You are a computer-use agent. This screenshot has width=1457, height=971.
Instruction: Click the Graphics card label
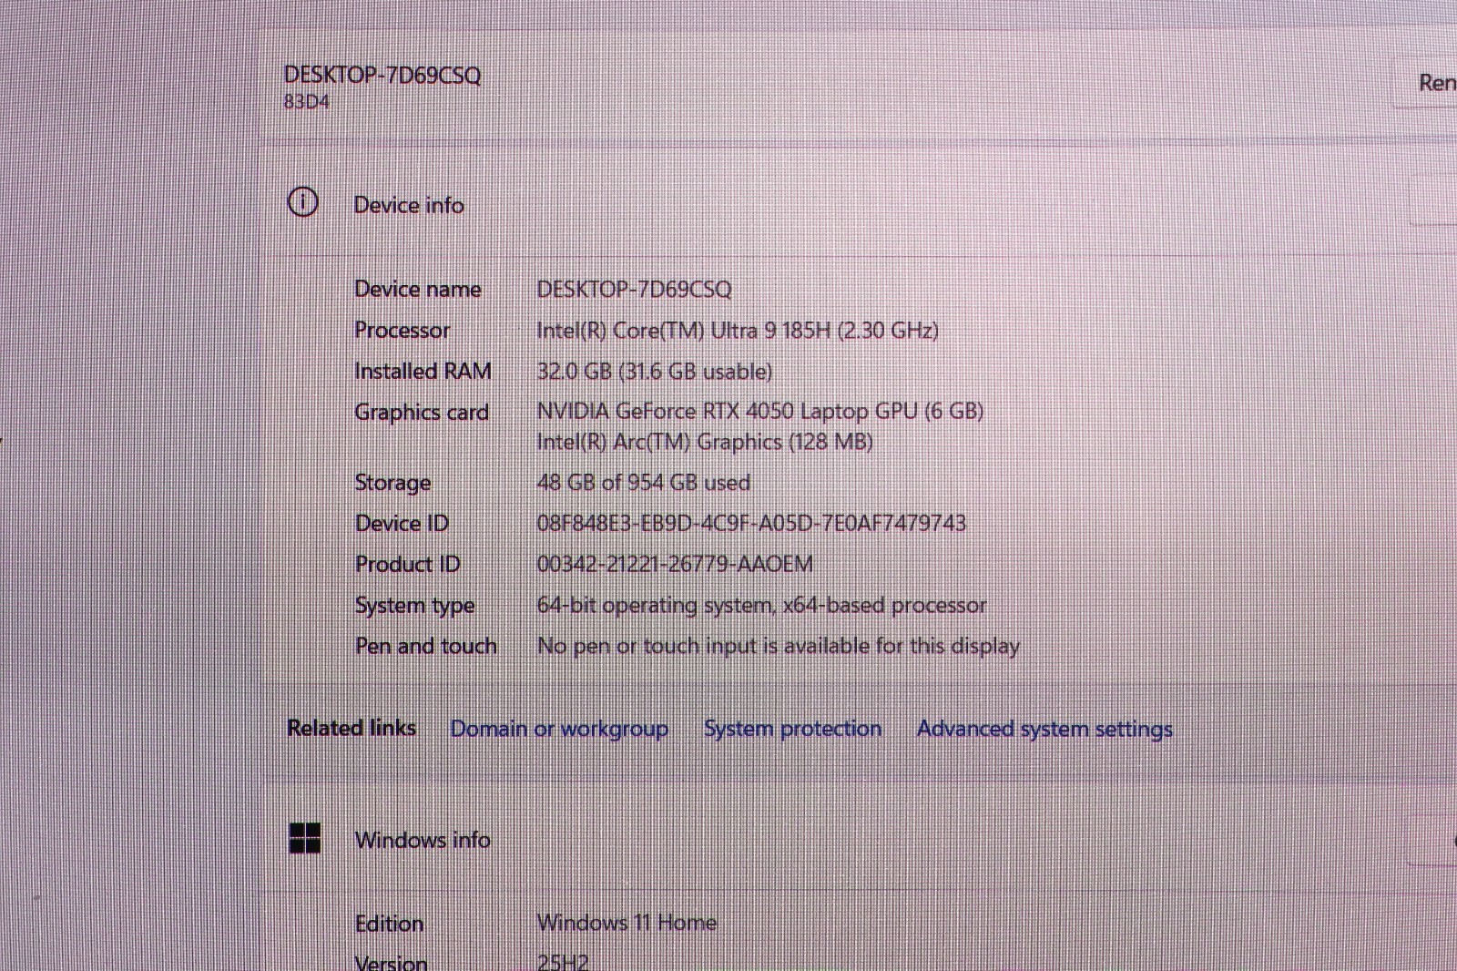click(x=422, y=413)
